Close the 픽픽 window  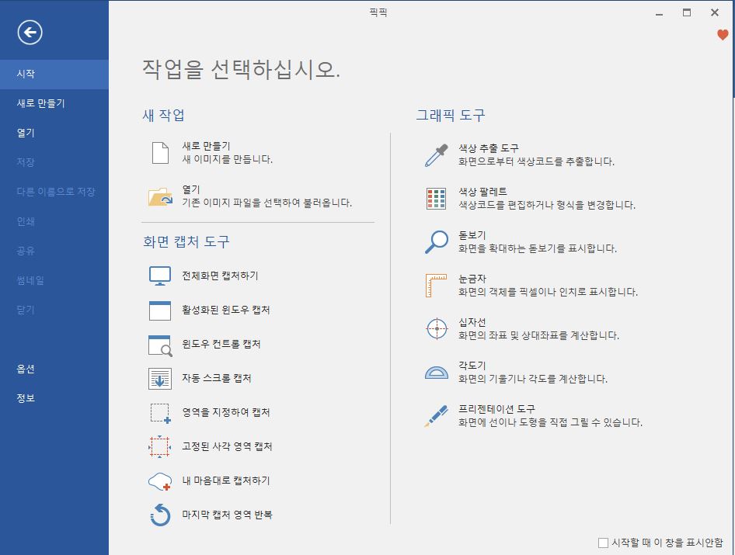coord(714,12)
